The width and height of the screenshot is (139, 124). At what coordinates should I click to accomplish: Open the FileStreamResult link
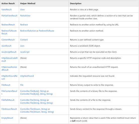[x=9, y=109]
